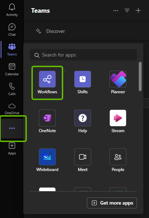149x218 pixels.
Task: Launch the Stream app
Action: coord(118,121)
